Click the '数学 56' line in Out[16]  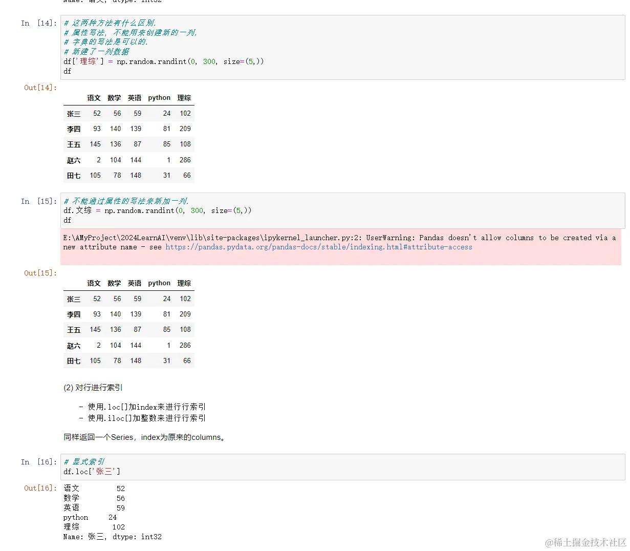[x=94, y=498]
